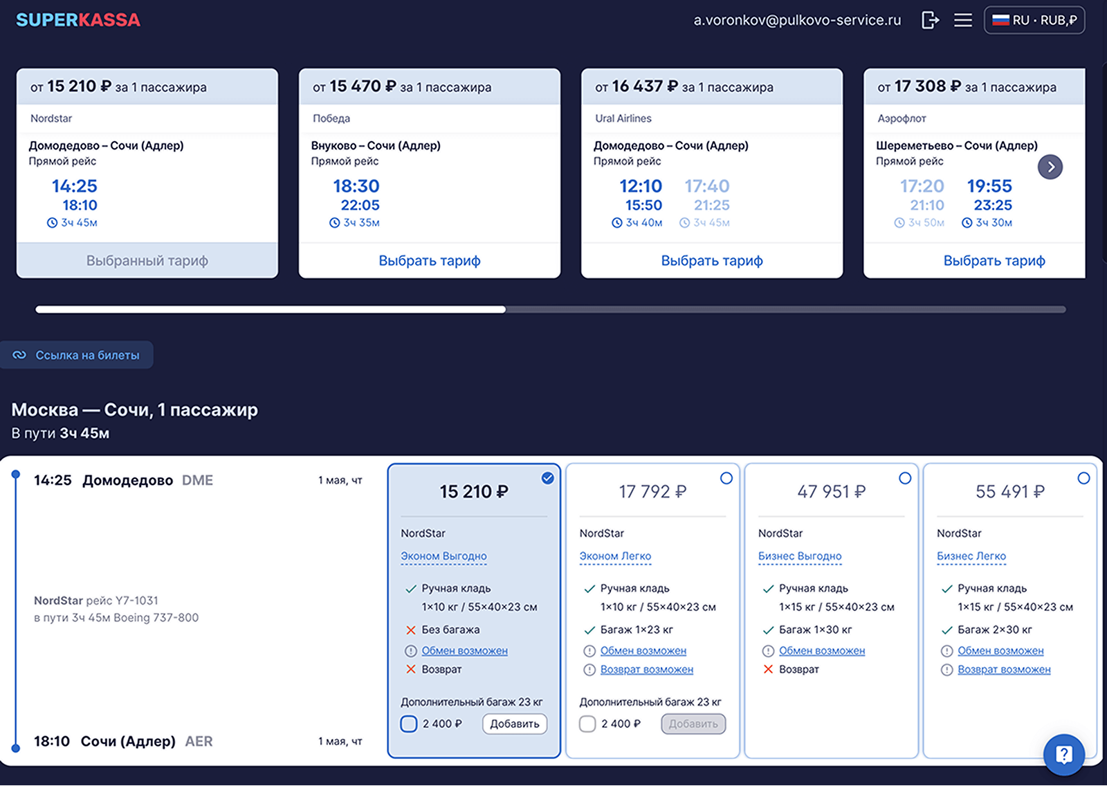The width and height of the screenshot is (1107, 786).
Task: Select the 15 210 ₽ fare radio button
Action: tap(547, 478)
